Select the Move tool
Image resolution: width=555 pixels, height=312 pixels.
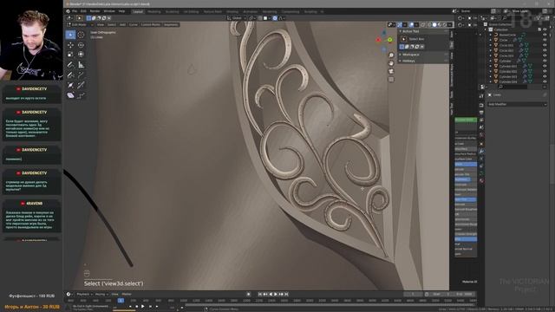(x=70, y=45)
